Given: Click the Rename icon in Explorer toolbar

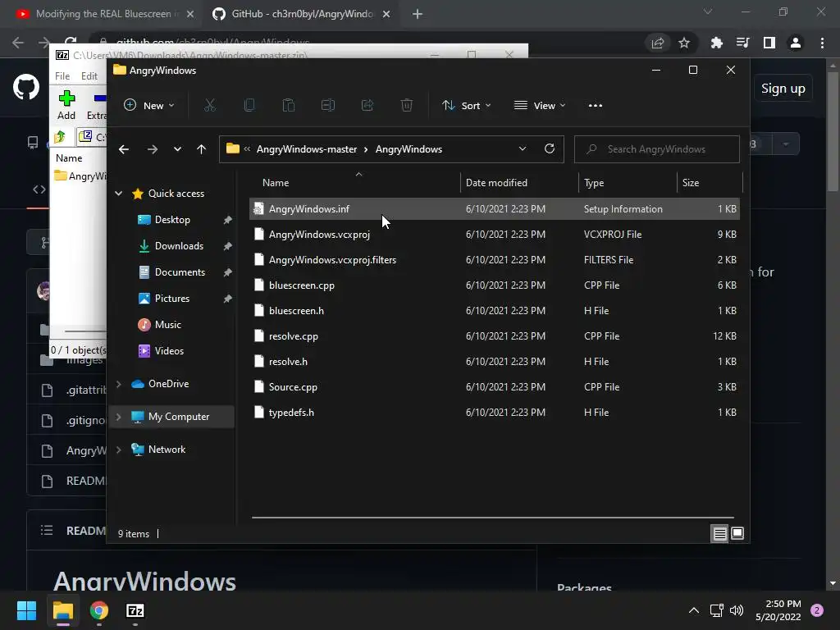Looking at the screenshot, I should (328, 106).
